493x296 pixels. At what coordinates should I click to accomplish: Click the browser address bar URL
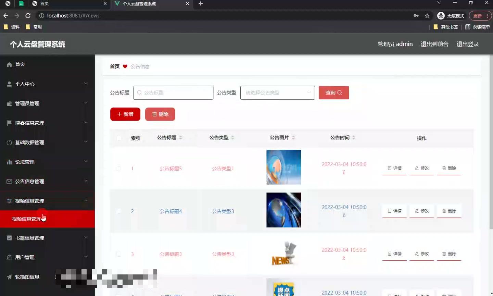tap(73, 16)
